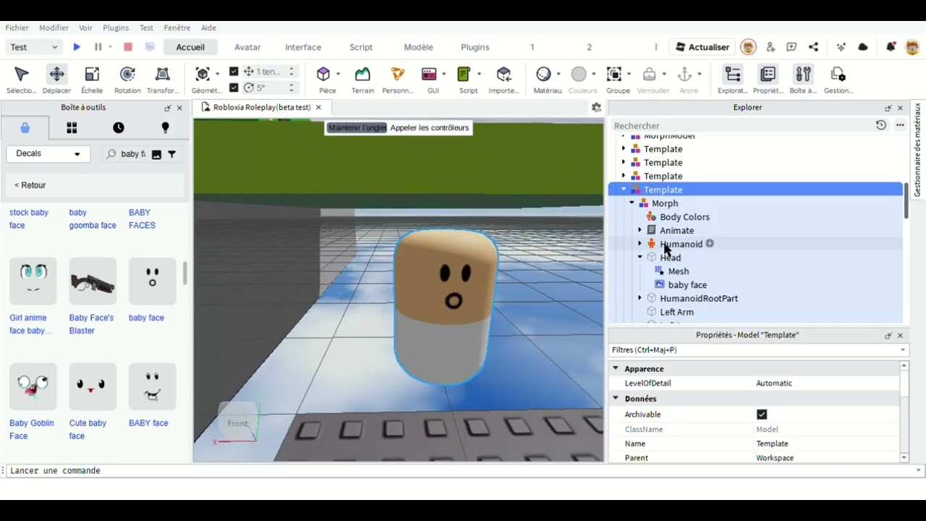Pick the Échelle scale tool

coord(92,80)
